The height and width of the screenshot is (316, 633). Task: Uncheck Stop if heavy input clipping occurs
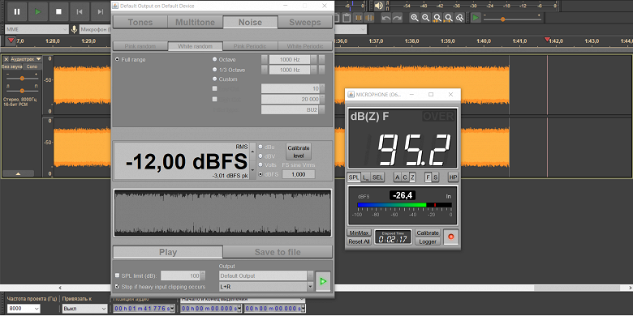(117, 287)
